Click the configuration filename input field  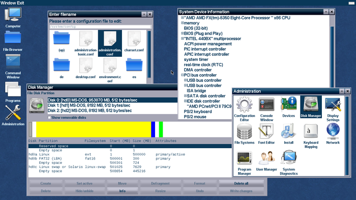[x=100, y=27]
